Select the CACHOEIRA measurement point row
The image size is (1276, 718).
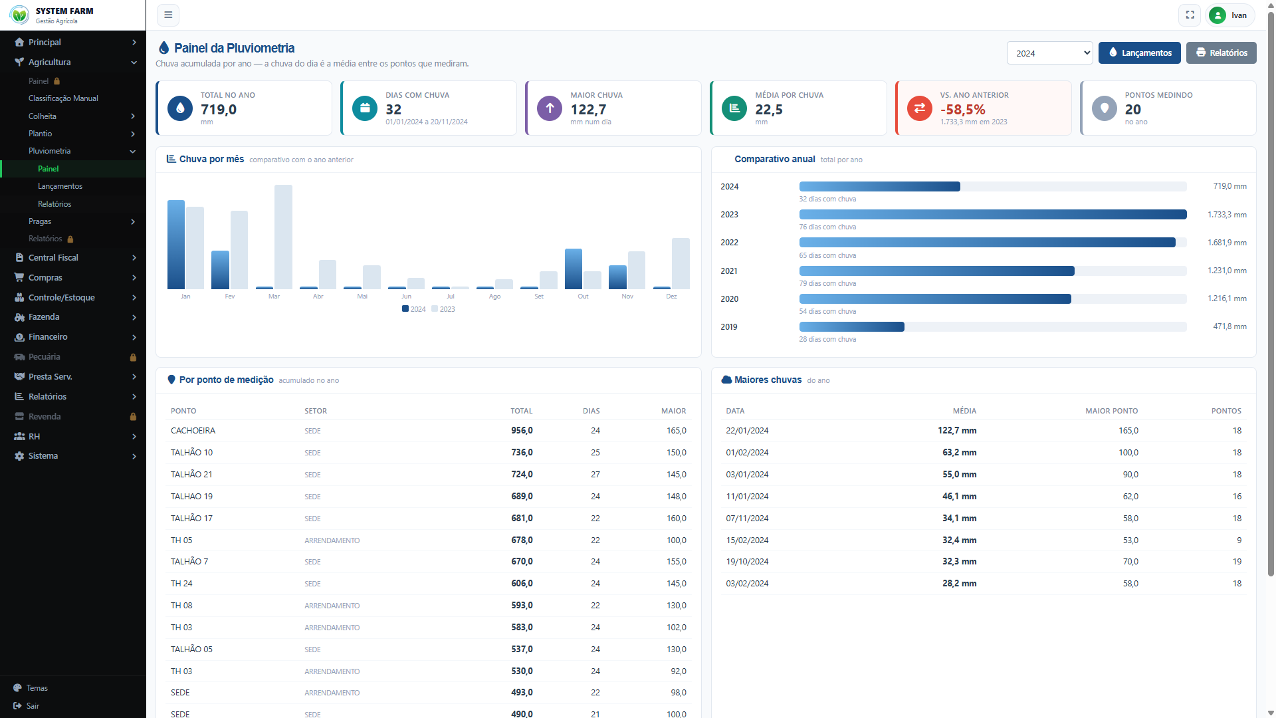(429, 431)
